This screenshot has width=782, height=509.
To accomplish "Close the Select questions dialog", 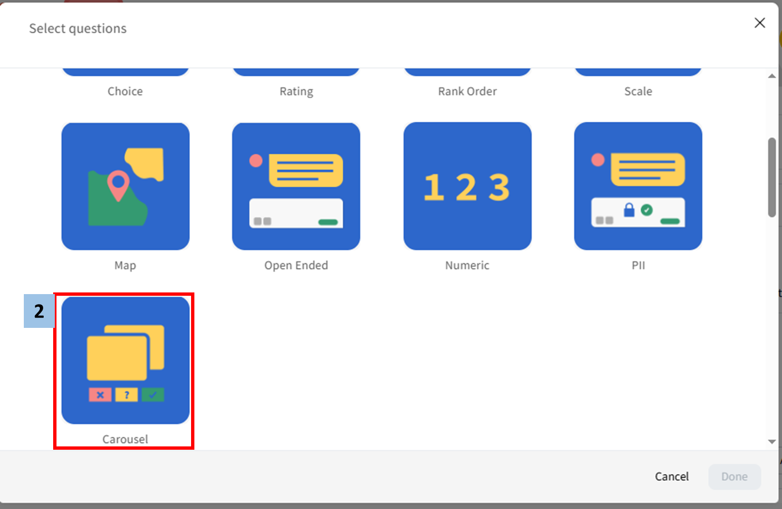I will pyautogui.click(x=759, y=23).
